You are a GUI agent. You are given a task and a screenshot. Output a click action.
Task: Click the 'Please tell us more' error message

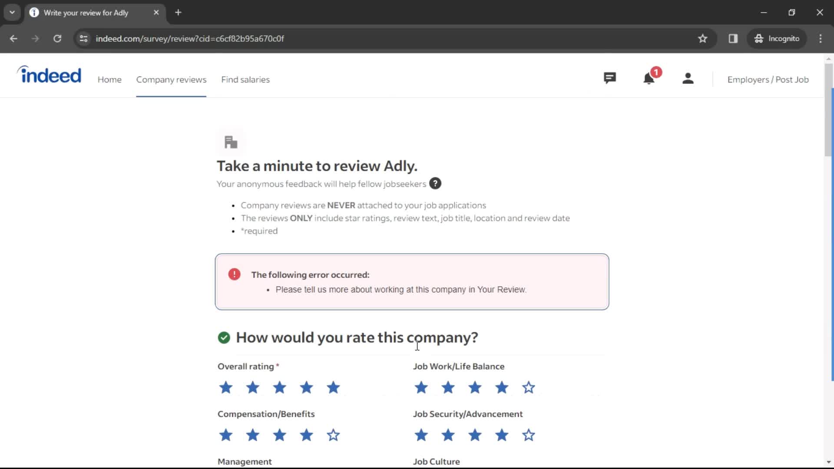pyautogui.click(x=401, y=290)
